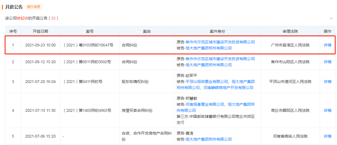The image size is (337, 145).
Task: Click the date 2021-09-23 10:00
Action: 40,45
